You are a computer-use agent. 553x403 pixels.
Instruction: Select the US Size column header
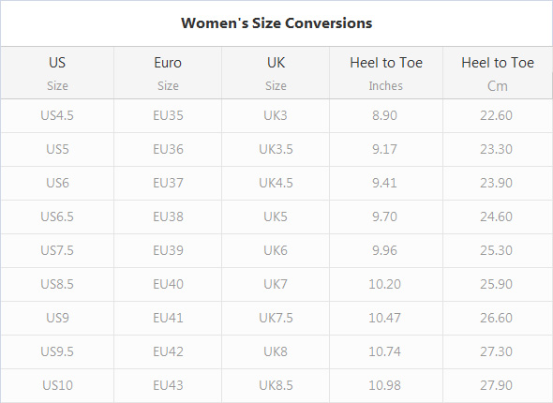click(x=57, y=73)
